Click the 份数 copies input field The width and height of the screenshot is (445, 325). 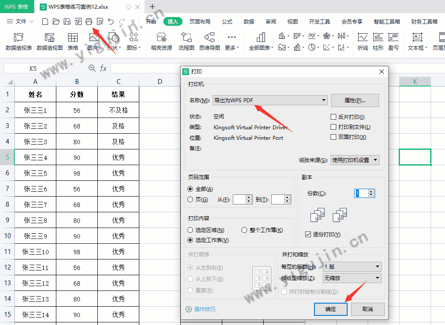click(x=361, y=194)
